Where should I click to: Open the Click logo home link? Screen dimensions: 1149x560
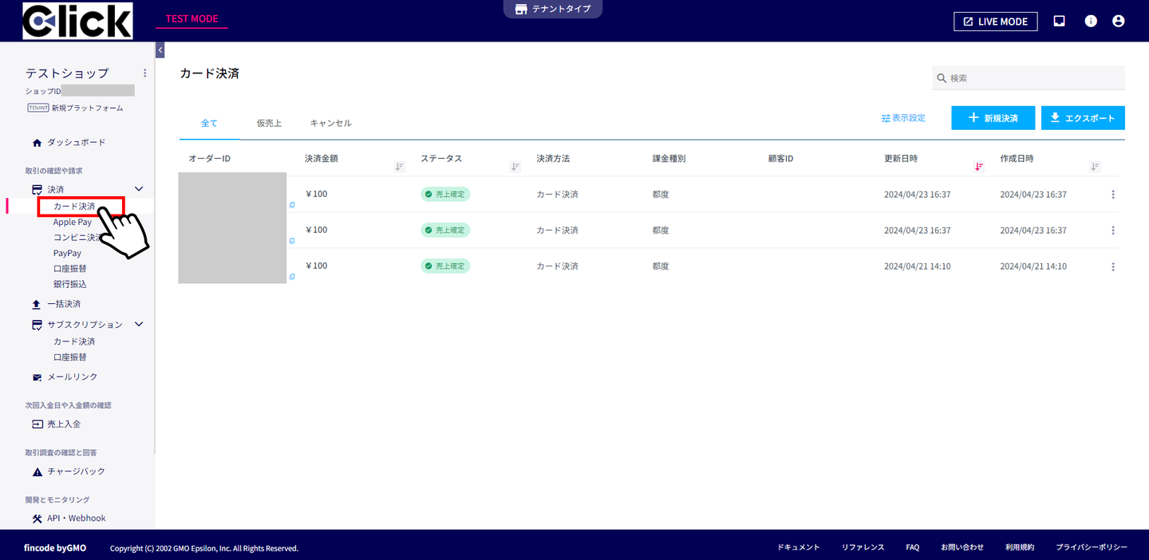pyautogui.click(x=77, y=21)
